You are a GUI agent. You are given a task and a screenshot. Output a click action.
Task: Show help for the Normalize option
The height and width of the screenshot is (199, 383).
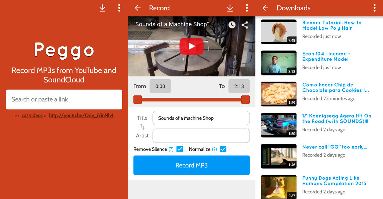pos(214,149)
